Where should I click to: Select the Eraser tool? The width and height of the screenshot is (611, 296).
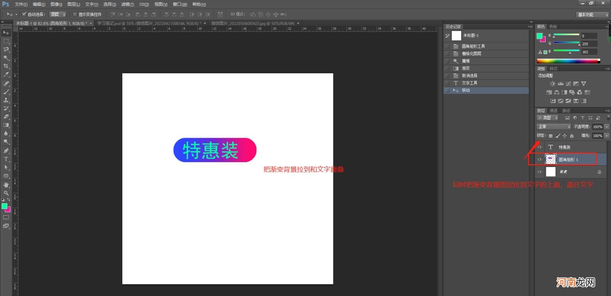[6, 117]
